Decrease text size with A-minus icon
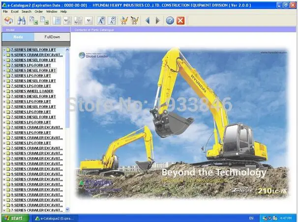The image size is (298, 222). tap(112, 21)
